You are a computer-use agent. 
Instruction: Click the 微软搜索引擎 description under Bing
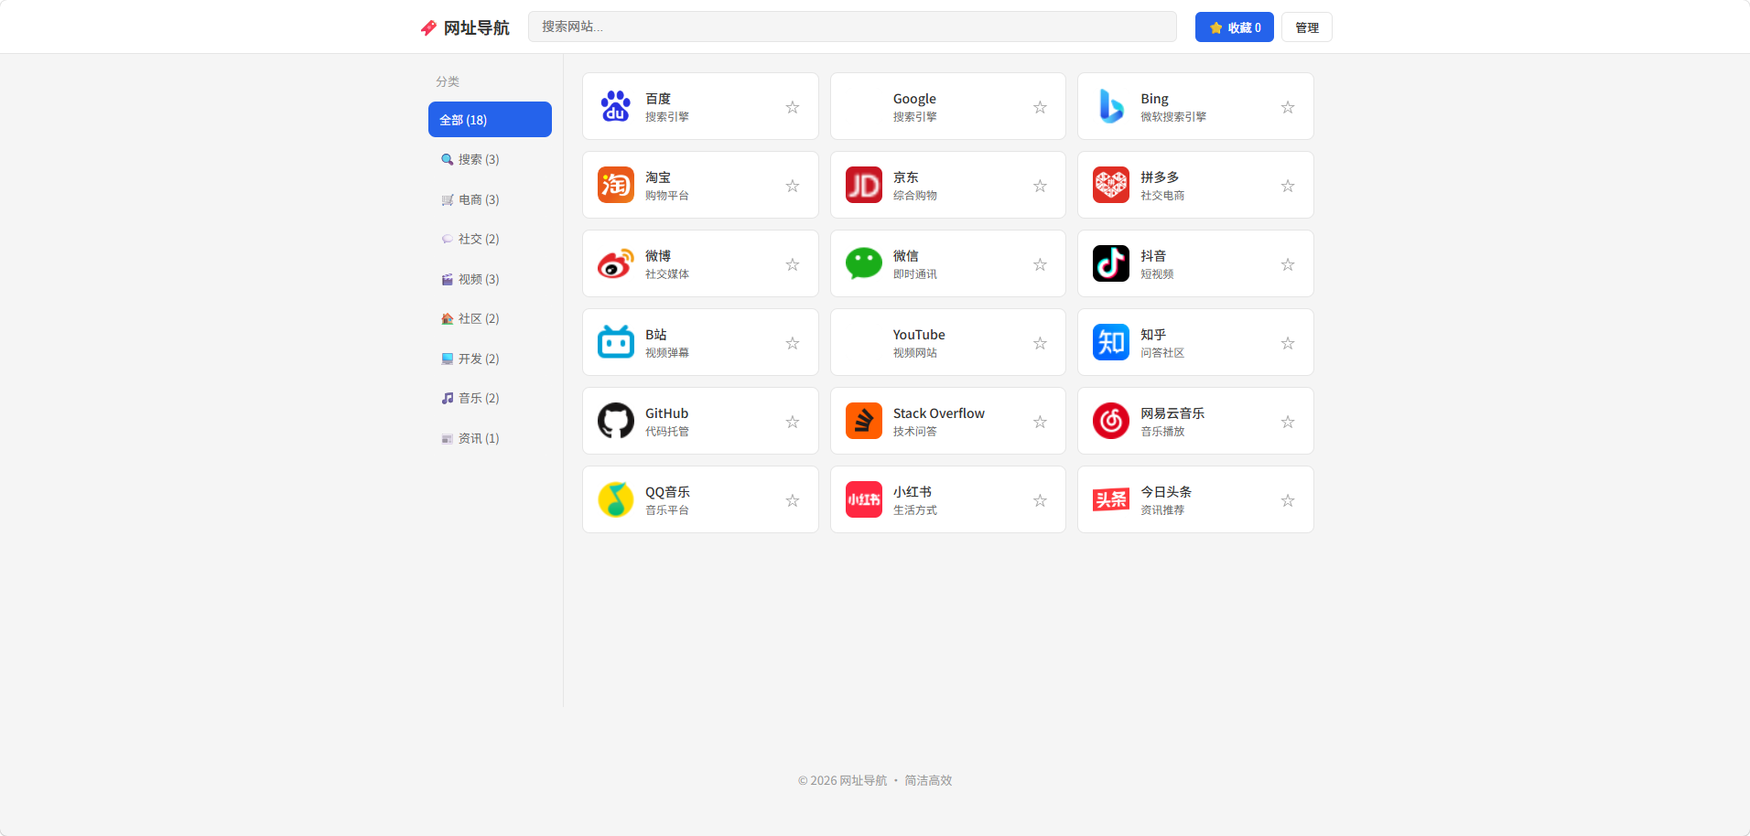pos(1173,117)
